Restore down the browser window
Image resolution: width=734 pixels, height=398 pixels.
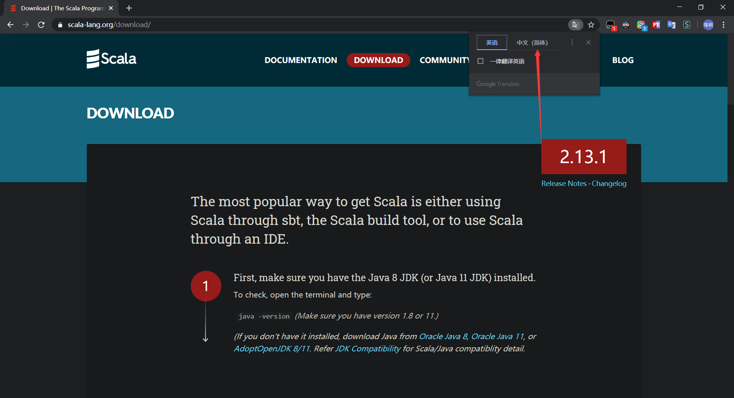[701, 7]
